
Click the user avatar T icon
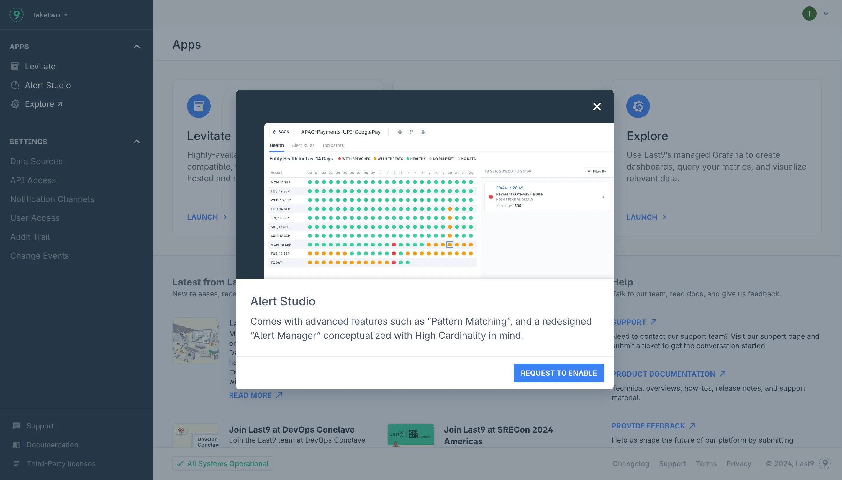coord(809,14)
